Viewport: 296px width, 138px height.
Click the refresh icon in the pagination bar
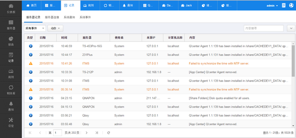point(108,133)
